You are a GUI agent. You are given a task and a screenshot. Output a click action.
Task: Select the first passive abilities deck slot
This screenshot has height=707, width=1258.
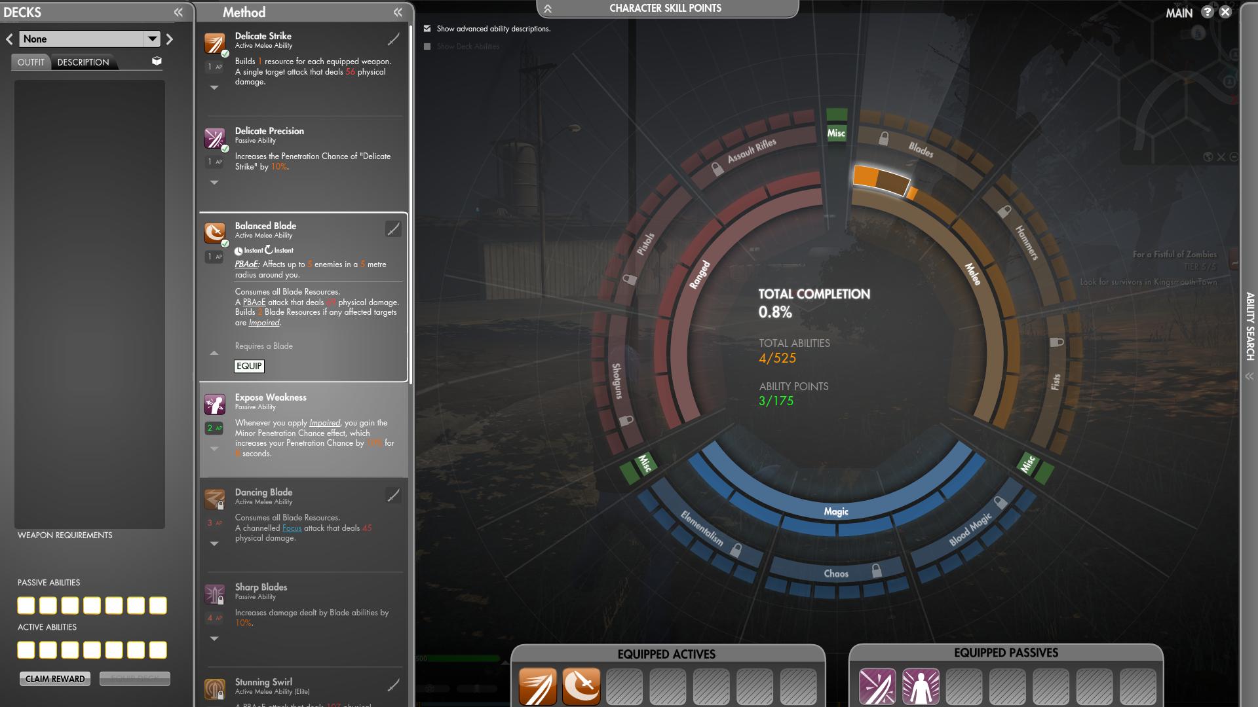coord(26,606)
